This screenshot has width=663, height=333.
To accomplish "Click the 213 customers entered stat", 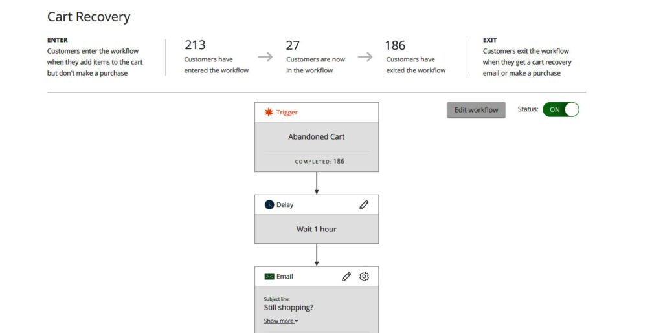I will [195, 45].
